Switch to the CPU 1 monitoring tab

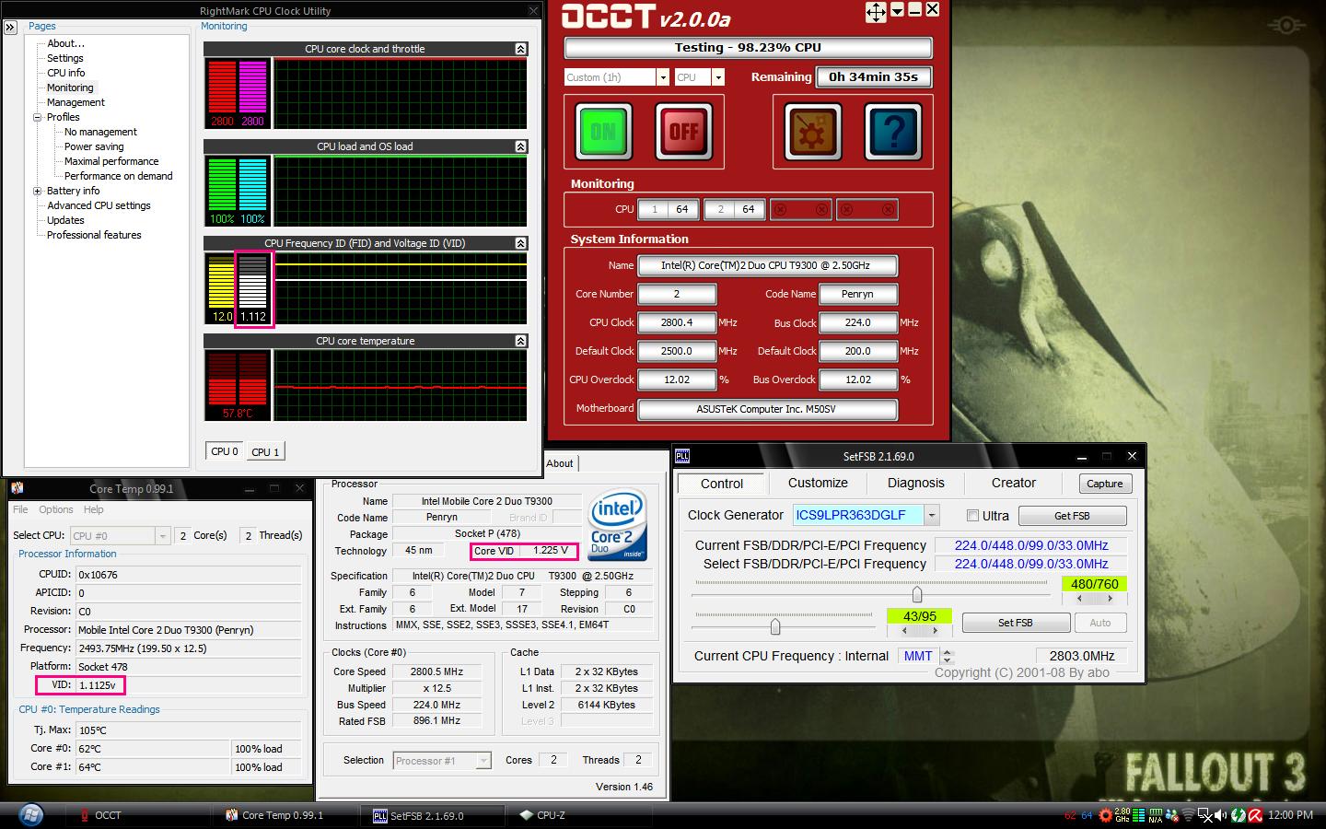[265, 451]
